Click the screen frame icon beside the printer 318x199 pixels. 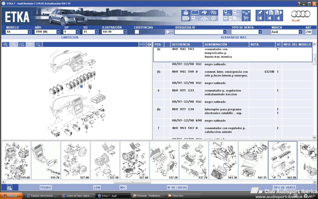point(195,13)
